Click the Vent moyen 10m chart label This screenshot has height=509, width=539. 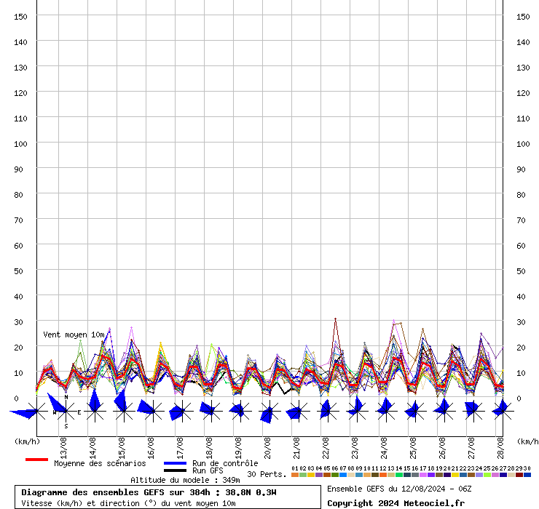pyautogui.click(x=73, y=334)
